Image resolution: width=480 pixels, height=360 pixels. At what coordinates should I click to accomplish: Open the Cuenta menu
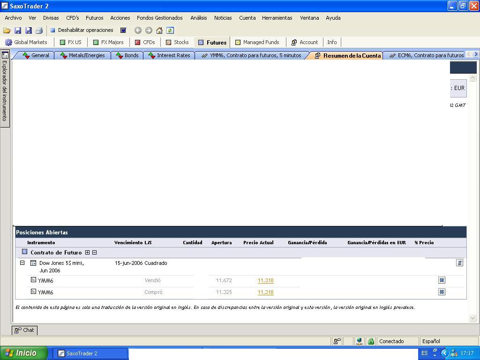click(x=247, y=18)
